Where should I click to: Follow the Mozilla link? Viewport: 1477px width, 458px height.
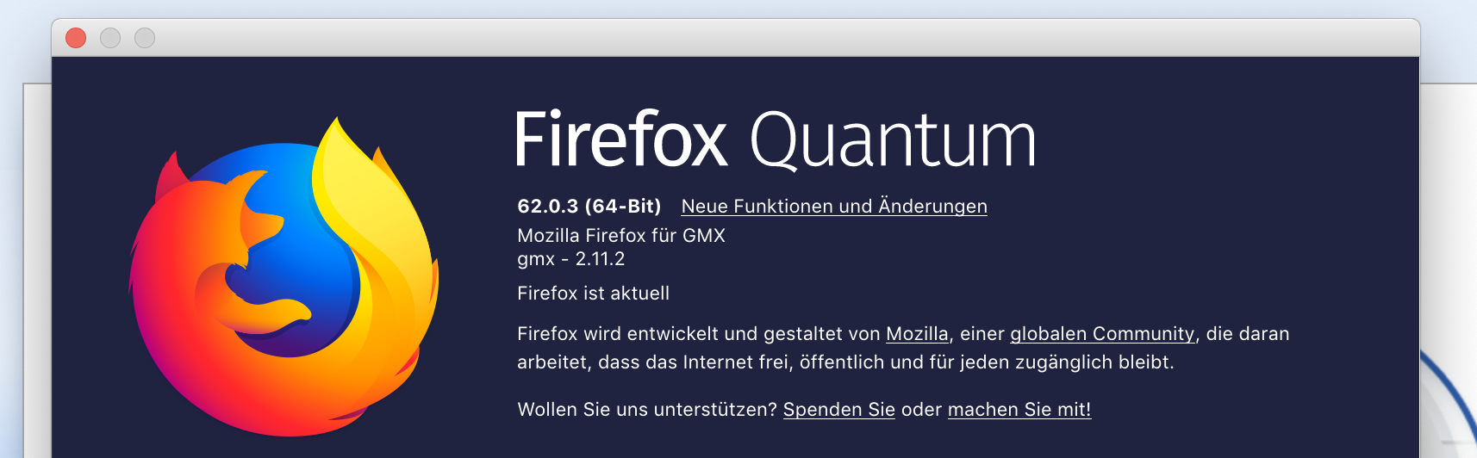[916, 334]
